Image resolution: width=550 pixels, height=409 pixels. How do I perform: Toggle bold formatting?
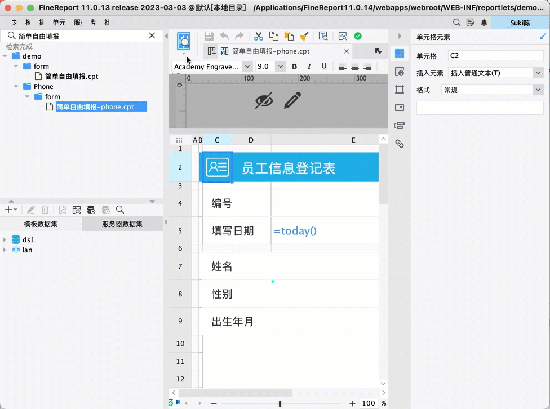[x=295, y=66]
